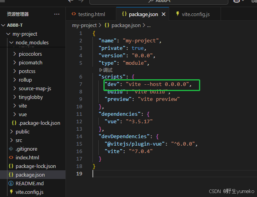Expand the postcss folder
Viewport: 257px width, 197px height.
[x=14, y=71]
